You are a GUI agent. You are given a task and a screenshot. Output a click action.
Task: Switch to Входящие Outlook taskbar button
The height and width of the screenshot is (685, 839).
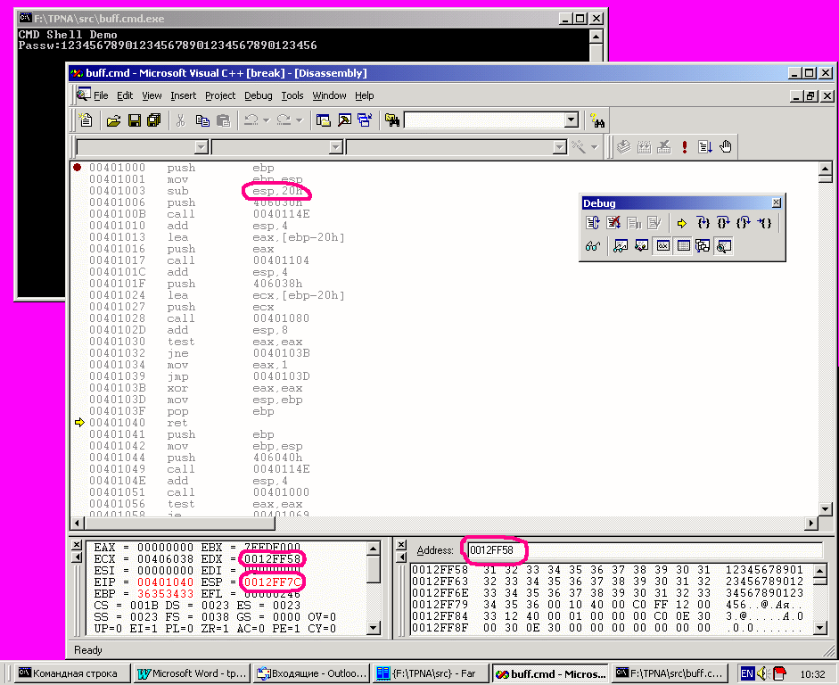click(x=311, y=673)
